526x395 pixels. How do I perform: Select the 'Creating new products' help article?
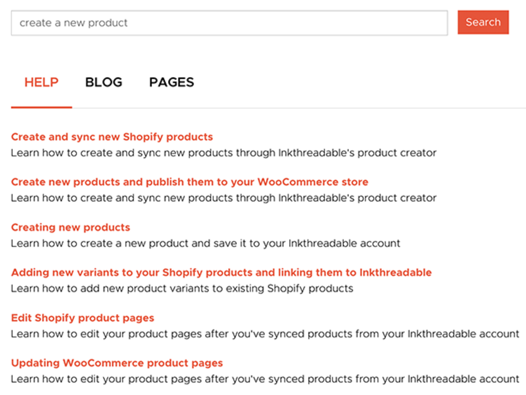[x=70, y=227]
